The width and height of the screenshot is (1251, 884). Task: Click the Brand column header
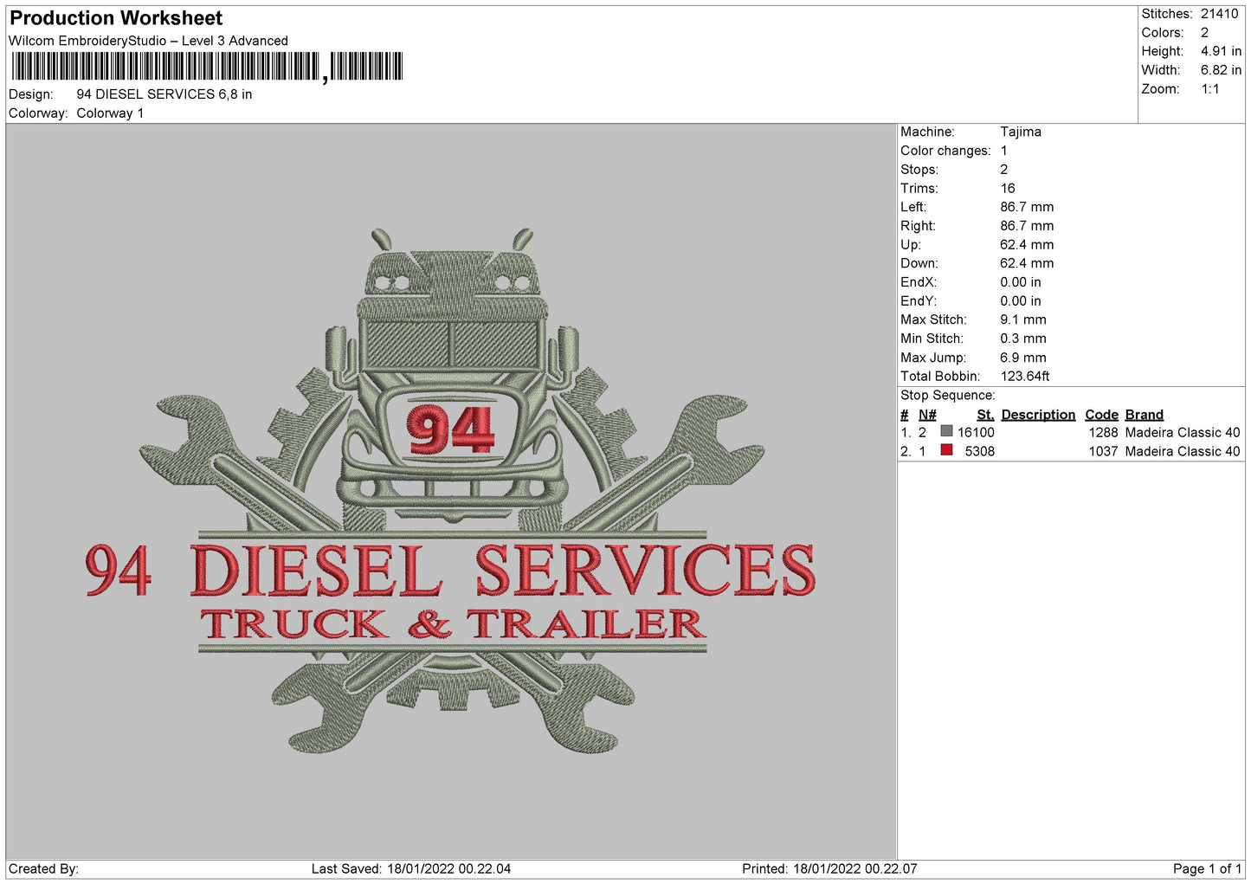[x=1145, y=415]
